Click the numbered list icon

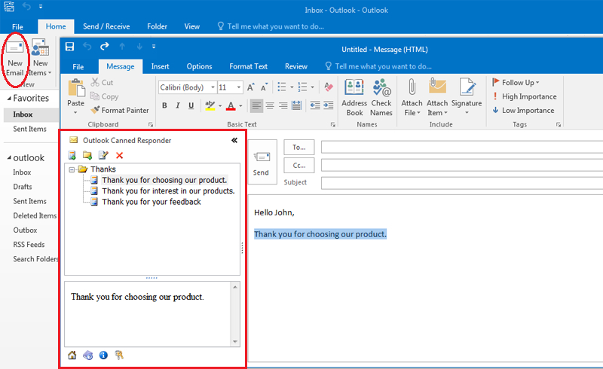(x=303, y=87)
